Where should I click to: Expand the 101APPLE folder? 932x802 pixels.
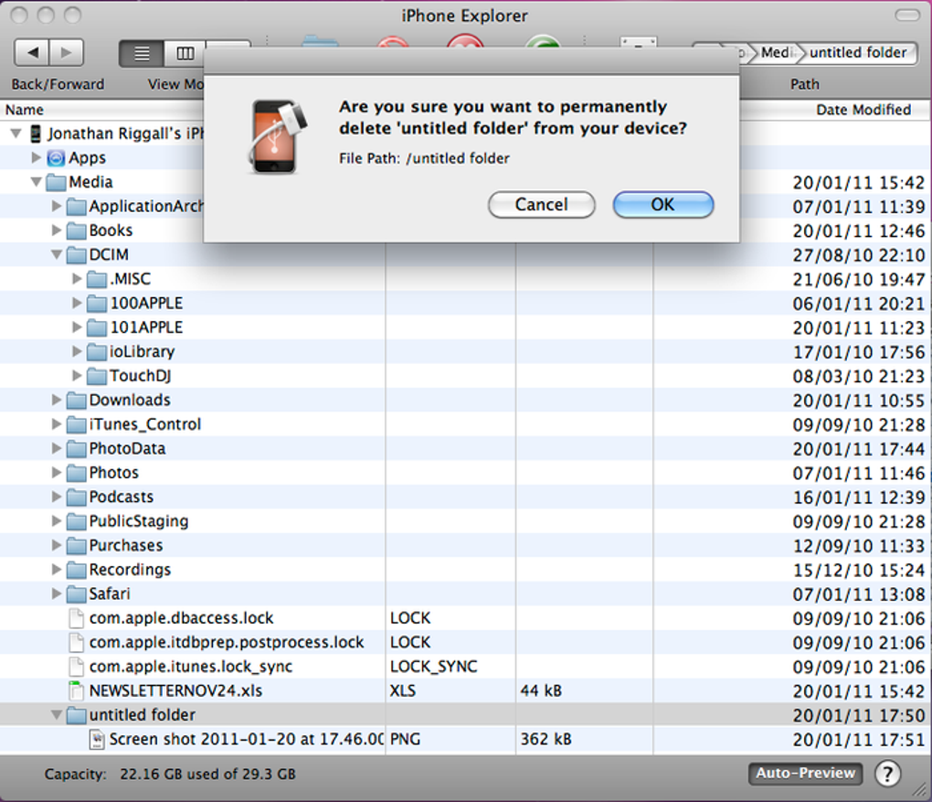(x=77, y=326)
